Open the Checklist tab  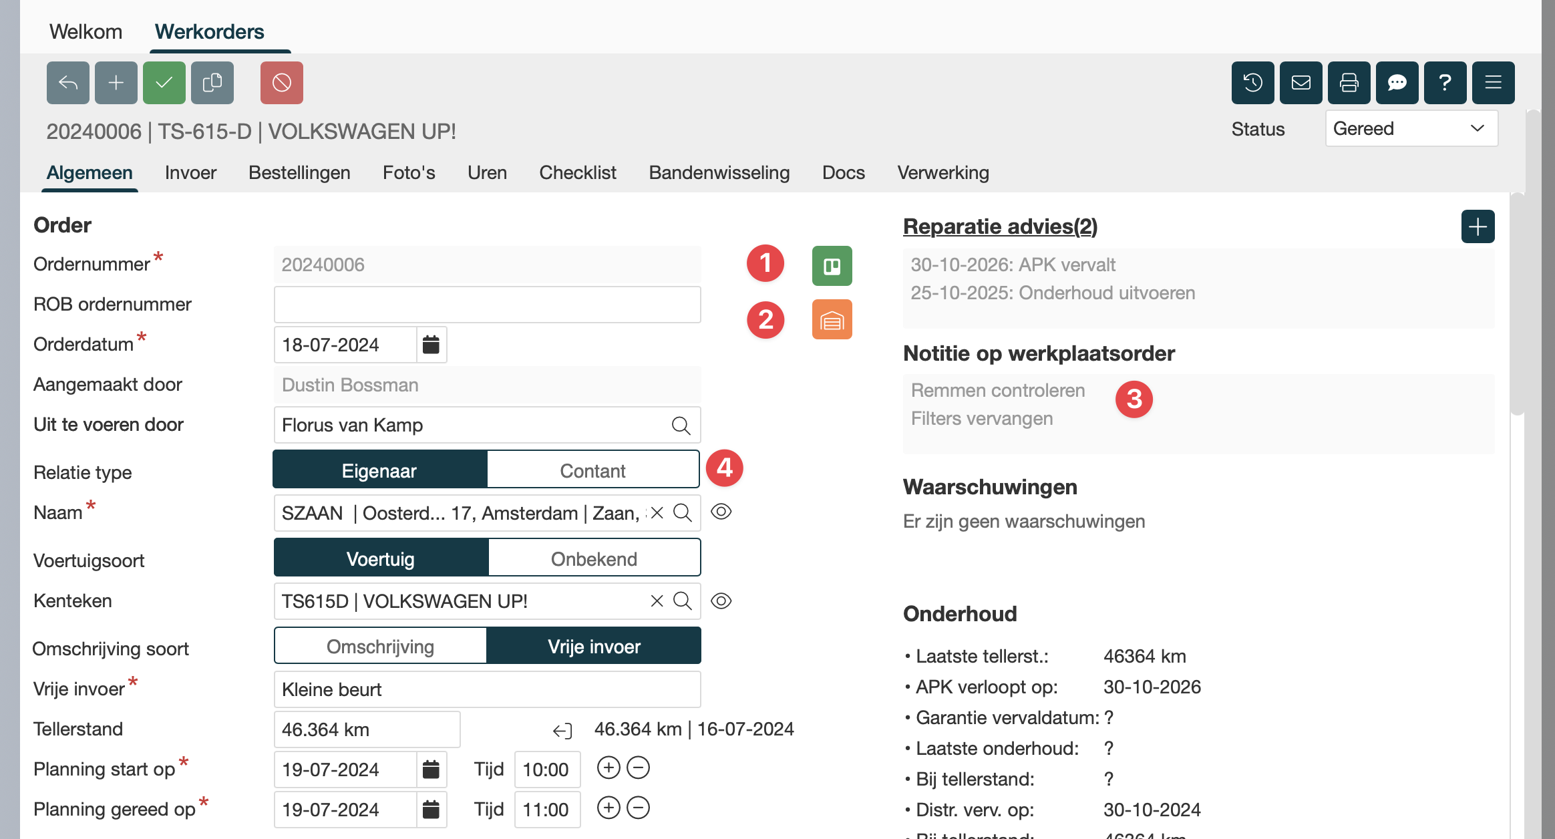(x=577, y=173)
